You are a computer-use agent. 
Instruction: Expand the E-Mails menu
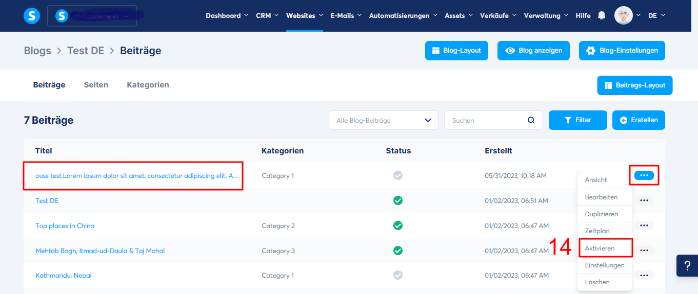(346, 16)
